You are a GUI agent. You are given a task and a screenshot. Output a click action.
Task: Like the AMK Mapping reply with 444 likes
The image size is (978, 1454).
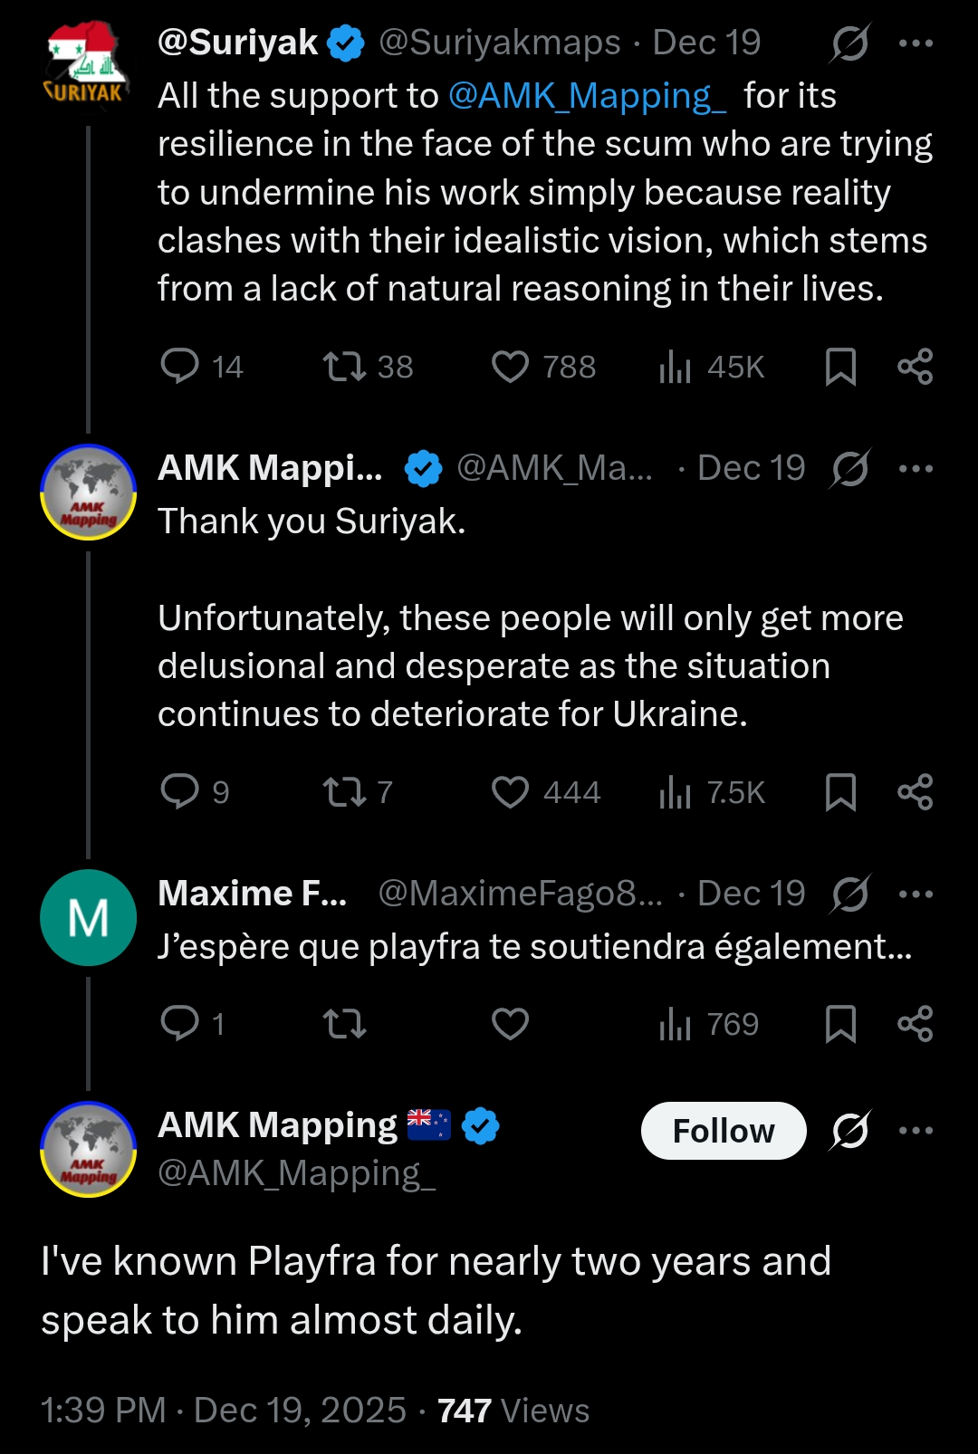tap(510, 792)
